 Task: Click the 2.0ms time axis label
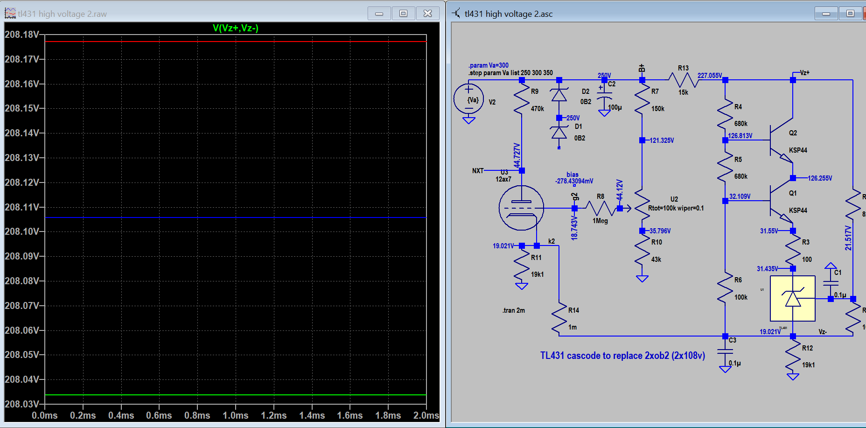point(426,415)
